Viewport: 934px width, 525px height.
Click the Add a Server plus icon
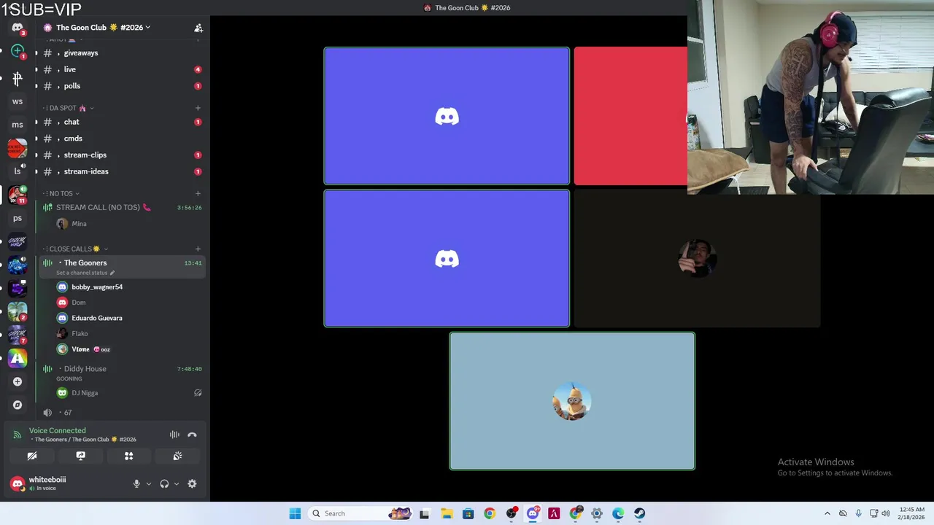[18, 381]
